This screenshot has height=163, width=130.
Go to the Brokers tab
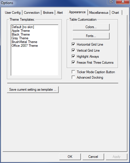coord(48,13)
